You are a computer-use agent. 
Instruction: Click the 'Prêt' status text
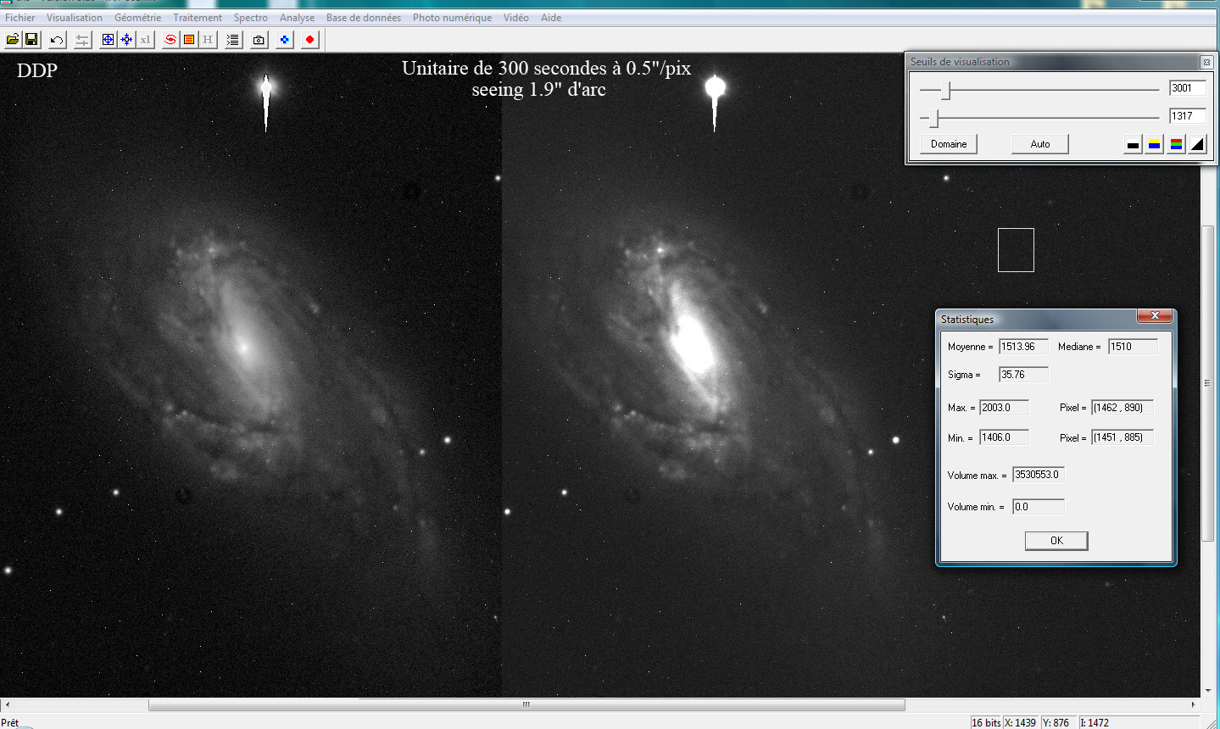point(10,723)
